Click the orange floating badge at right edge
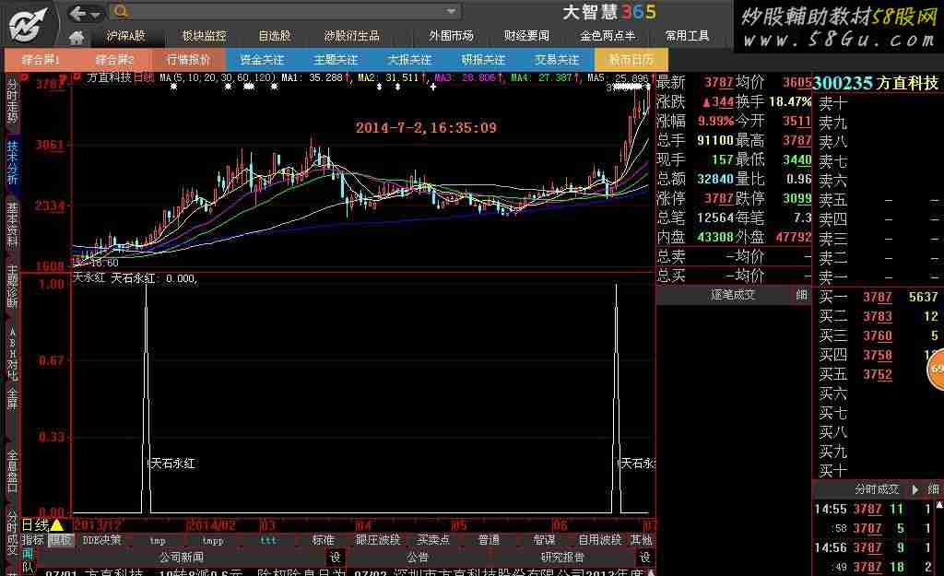 point(937,369)
